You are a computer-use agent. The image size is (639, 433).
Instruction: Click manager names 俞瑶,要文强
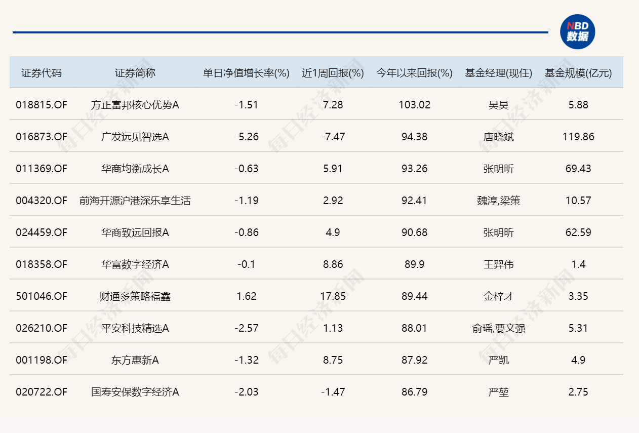pos(499,328)
